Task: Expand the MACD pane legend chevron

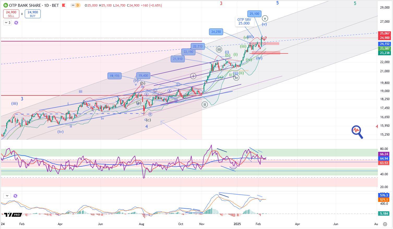Action: pyautogui.click(x=7, y=196)
